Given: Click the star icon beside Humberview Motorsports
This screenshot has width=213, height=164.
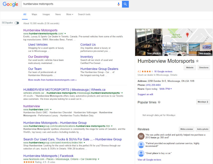Looking at the screenshot, I should click(x=196, y=61).
